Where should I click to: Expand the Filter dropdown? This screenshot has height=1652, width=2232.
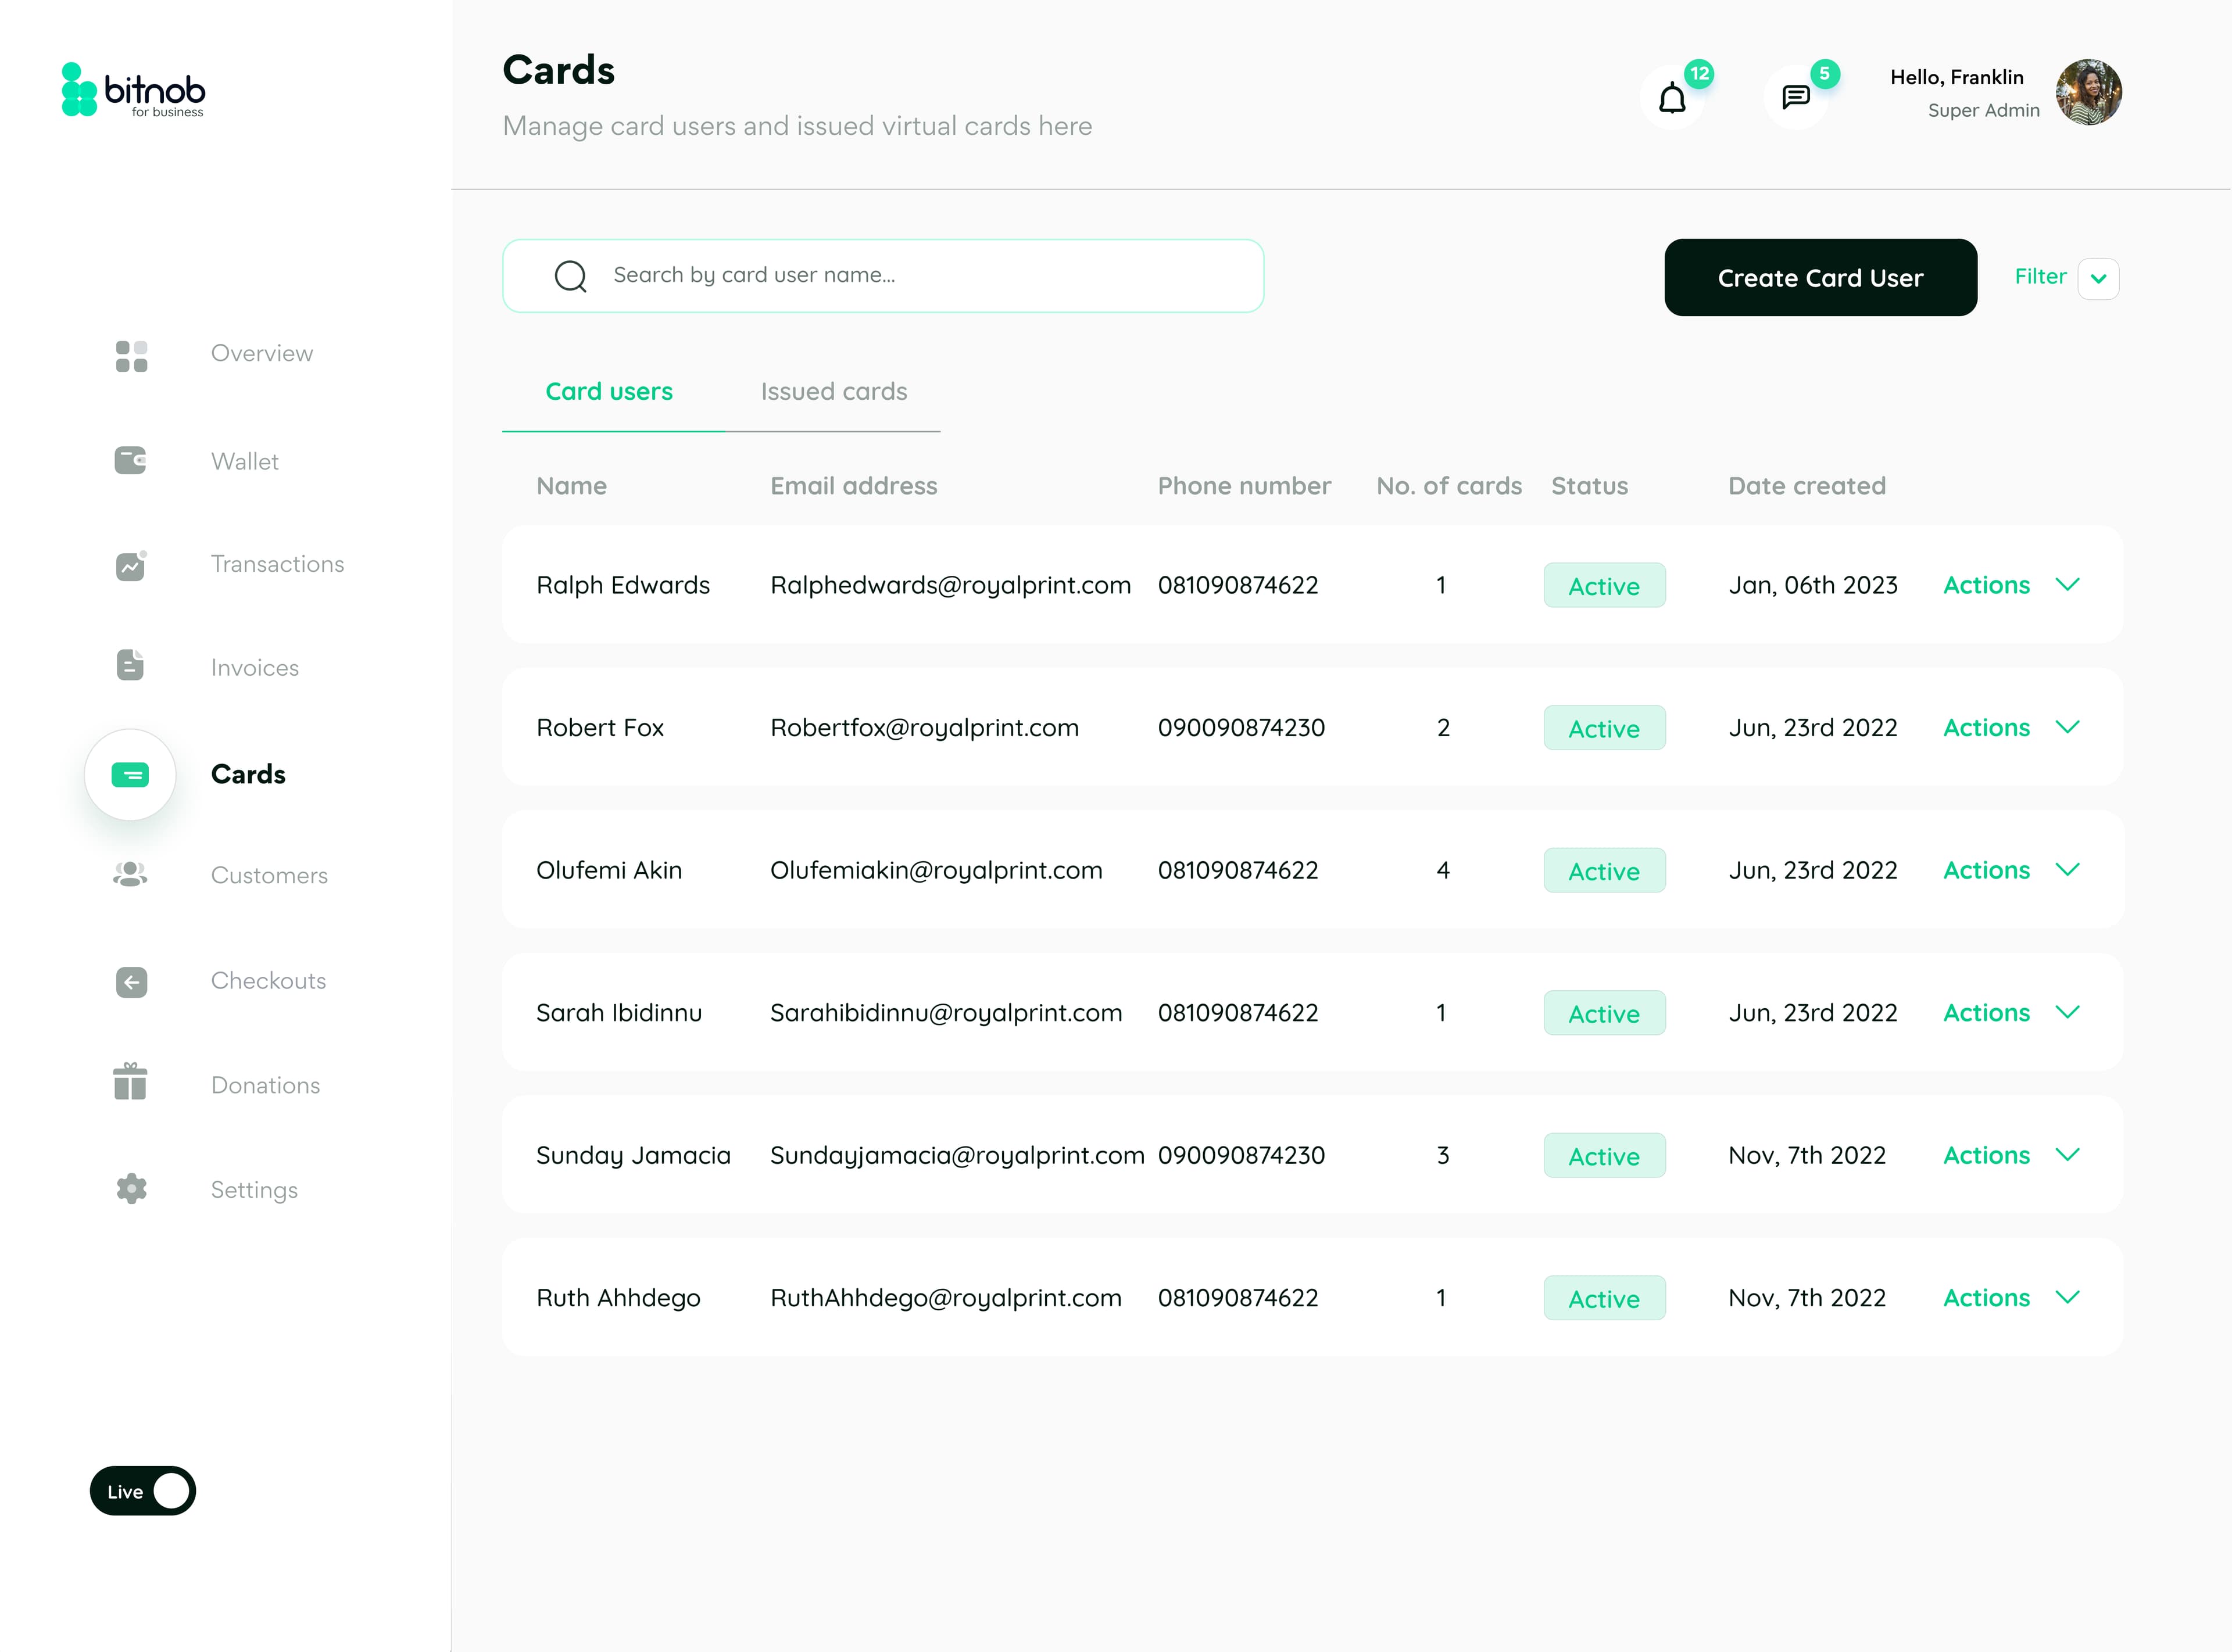(2100, 278)
